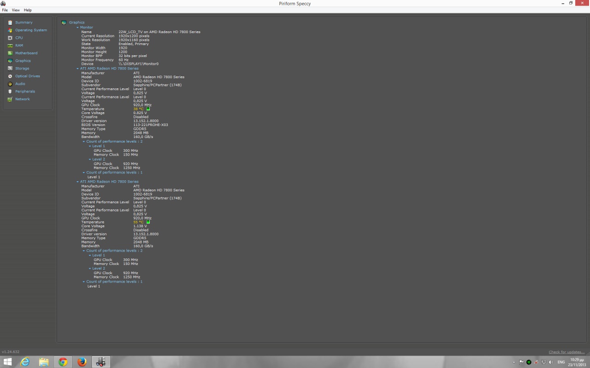Open the Summary section icon

pyautogui.click(x=10, y=23)
